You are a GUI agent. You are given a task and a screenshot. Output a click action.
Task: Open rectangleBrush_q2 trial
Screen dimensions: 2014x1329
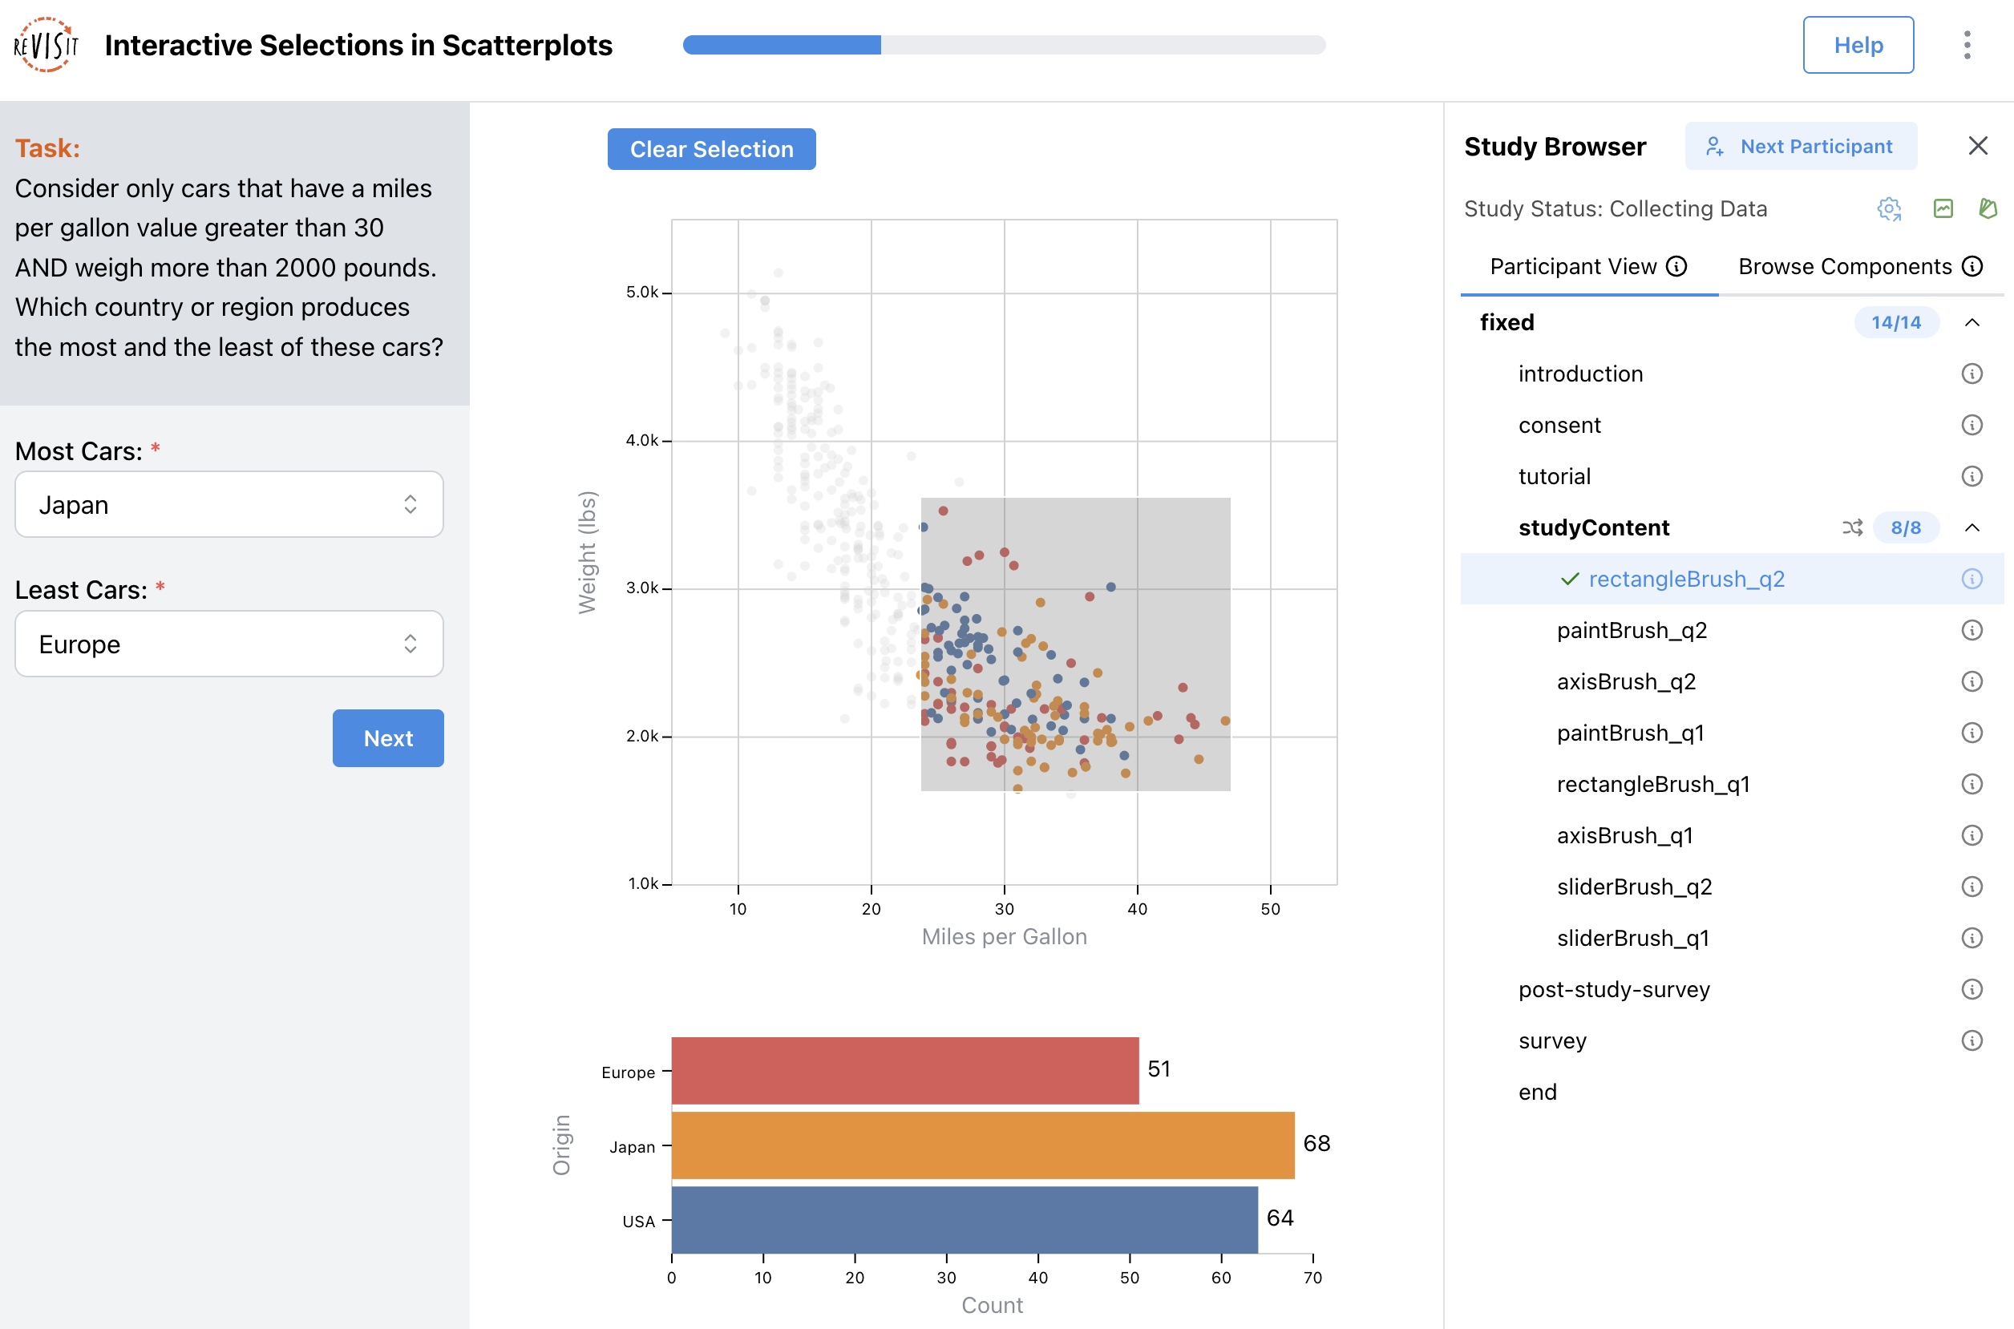(x=1687, y=579)
